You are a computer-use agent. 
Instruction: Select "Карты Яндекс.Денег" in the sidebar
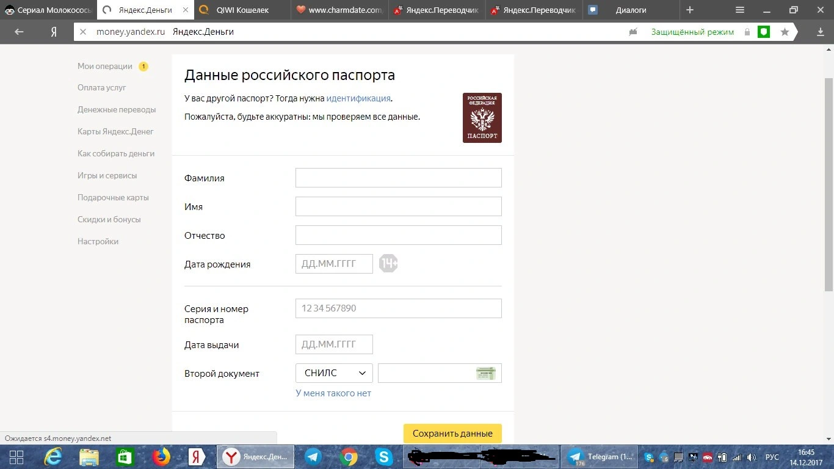[115, 131]
